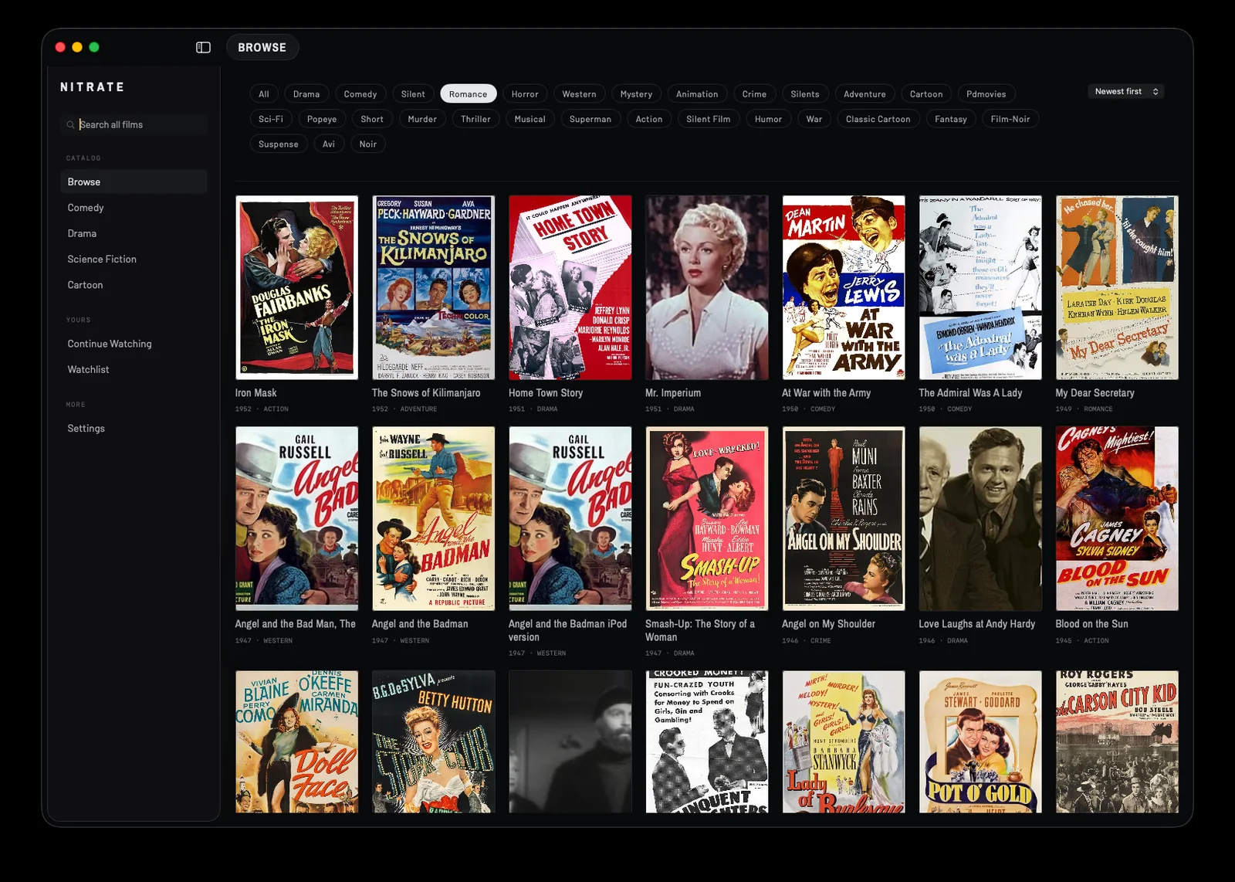Image resolution: width=1235 pixels, height=882 pixels.
Task: Click the NITRATE app logo
Action: [93, 87]
